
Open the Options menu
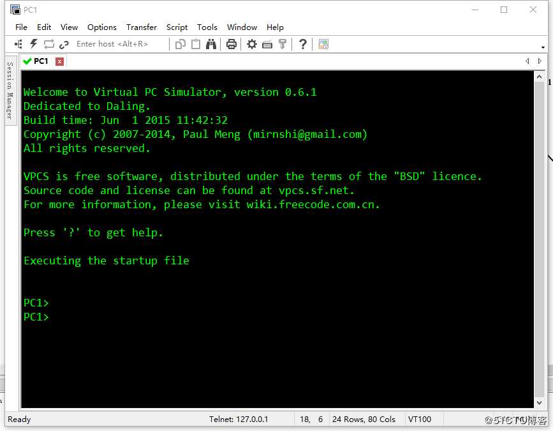102,27
